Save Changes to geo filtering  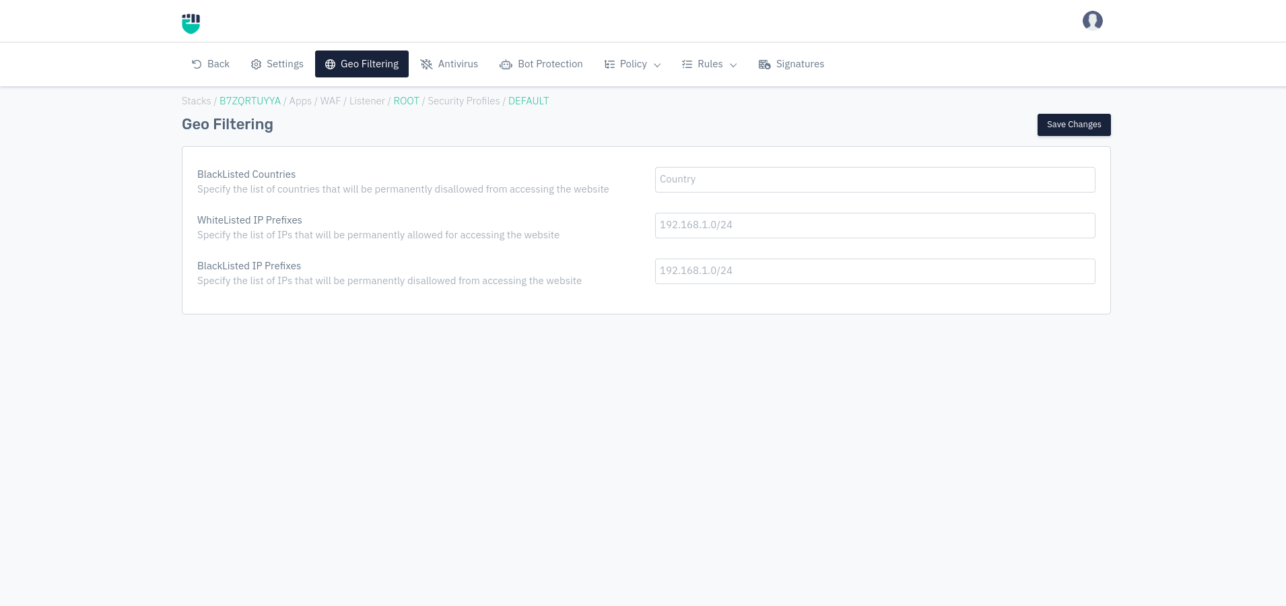[x=1073, y=125]
